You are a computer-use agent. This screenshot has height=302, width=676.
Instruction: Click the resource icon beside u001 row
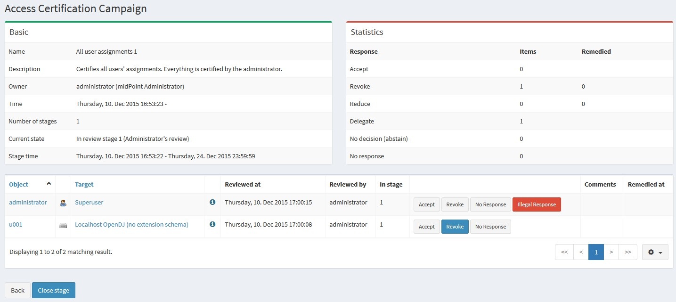(63, 225)
